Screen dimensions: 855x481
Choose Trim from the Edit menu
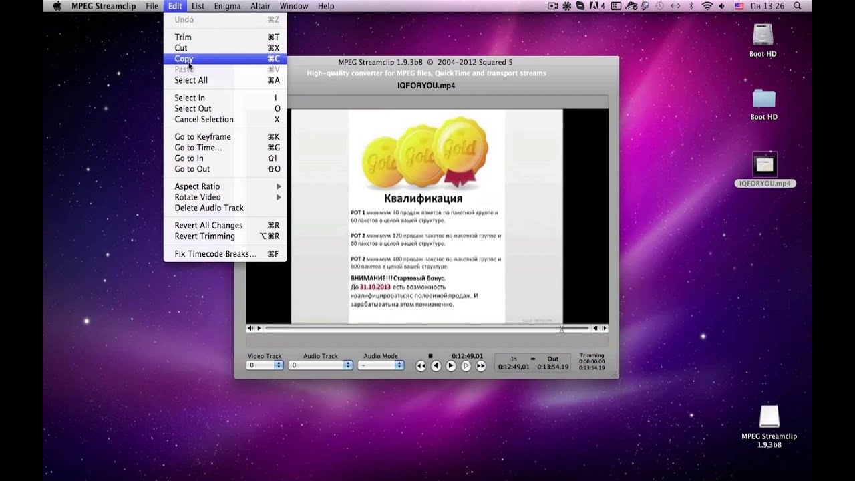(x=225, y=37)
